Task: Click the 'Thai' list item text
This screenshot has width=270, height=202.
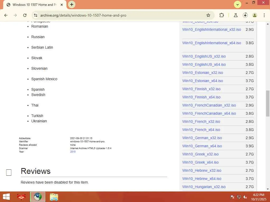Action: (x=35, y=105)
